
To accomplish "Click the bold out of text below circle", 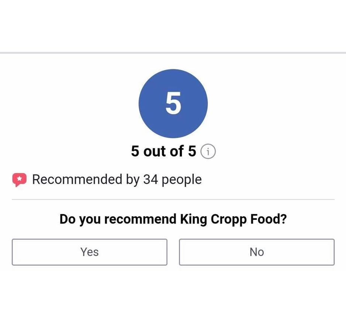I will pyautogui.click(x=163, y=151).
